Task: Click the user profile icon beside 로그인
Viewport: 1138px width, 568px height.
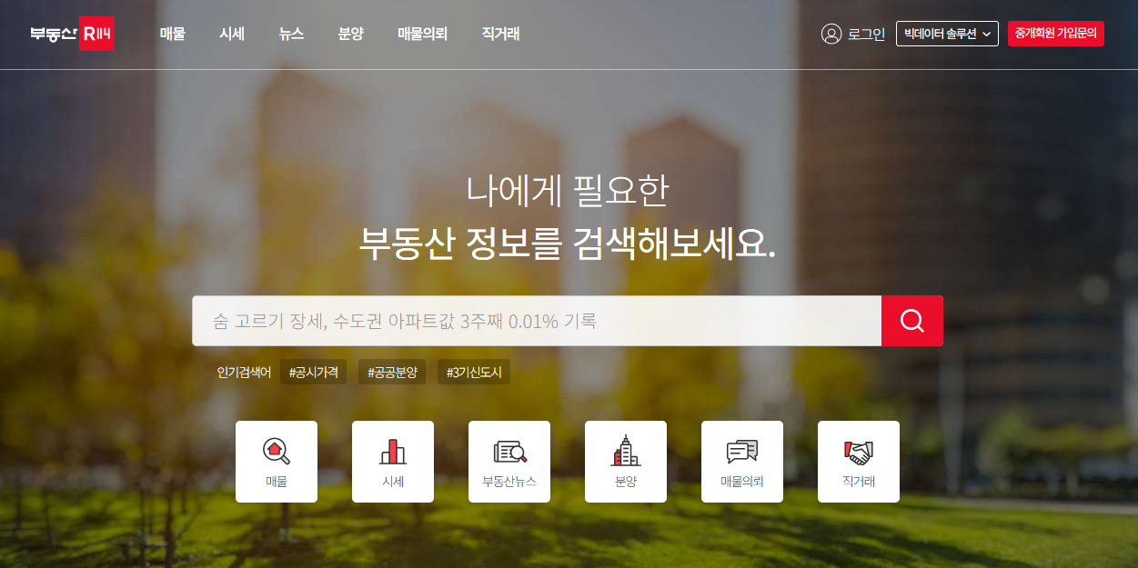Action: point(831,34)
